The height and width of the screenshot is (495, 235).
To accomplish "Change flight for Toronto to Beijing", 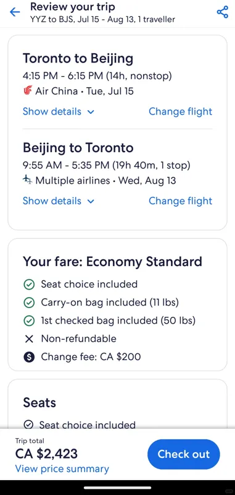I will (181, 111).
